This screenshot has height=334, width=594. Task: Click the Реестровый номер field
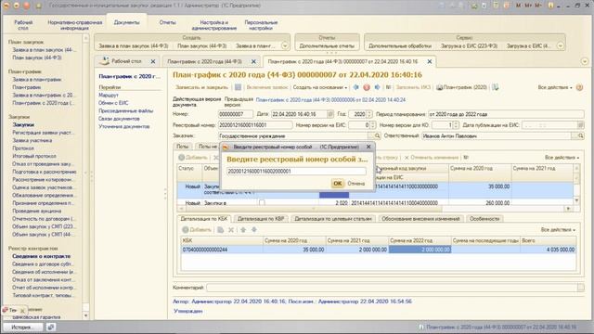(x=255, y=125)
